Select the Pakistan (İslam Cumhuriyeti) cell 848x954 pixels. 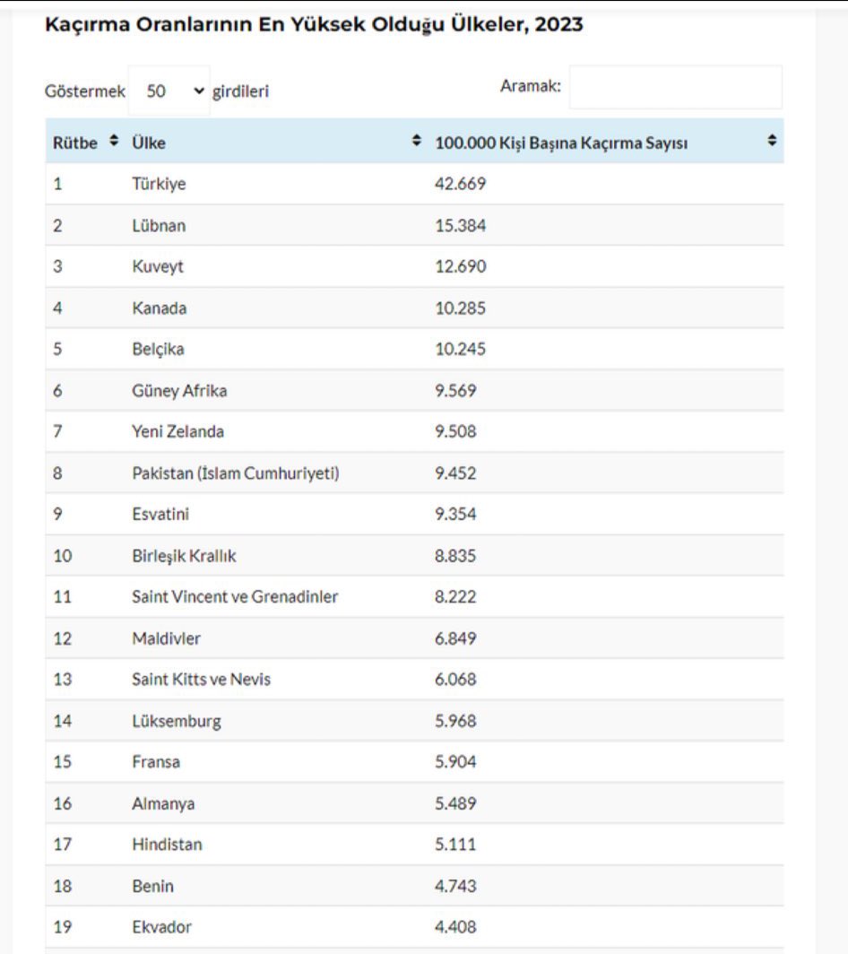tap(236, 473)
